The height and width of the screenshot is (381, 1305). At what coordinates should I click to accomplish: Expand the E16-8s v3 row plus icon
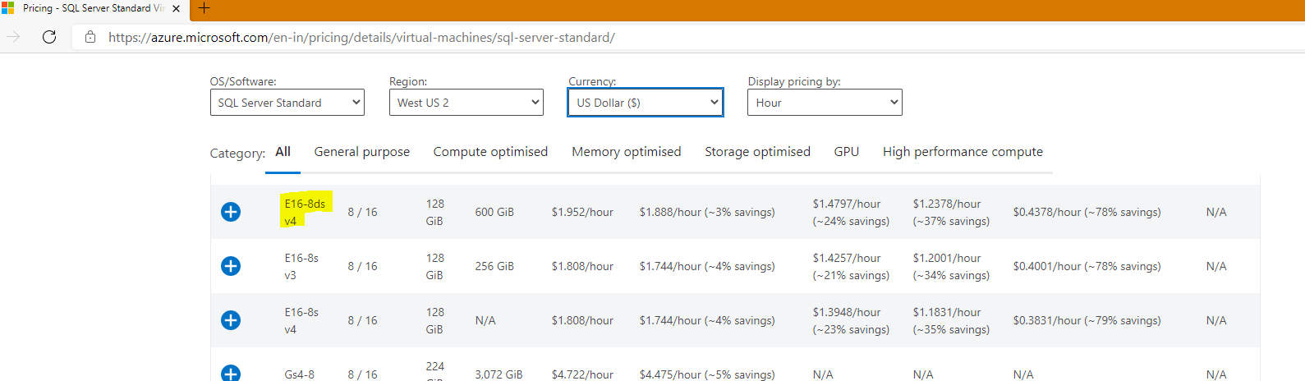(231, 266)
